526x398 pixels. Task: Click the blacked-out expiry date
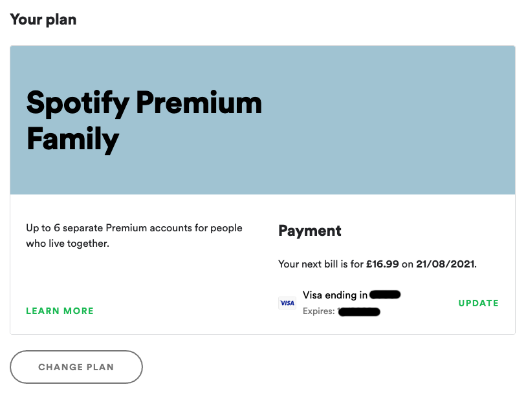pyautogui.click(x=359, y=312)
